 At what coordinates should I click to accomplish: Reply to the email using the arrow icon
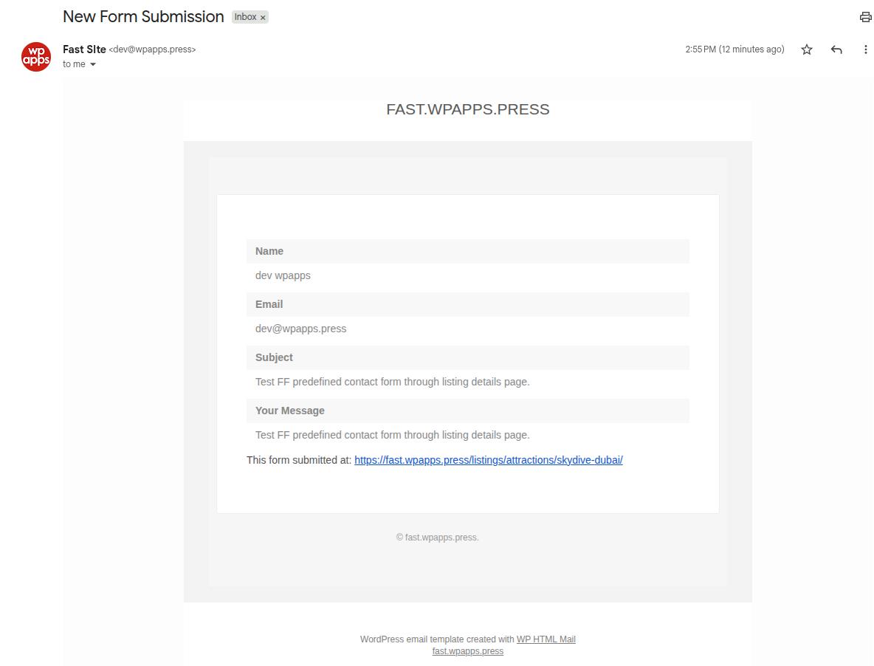(x=836, y=49)
